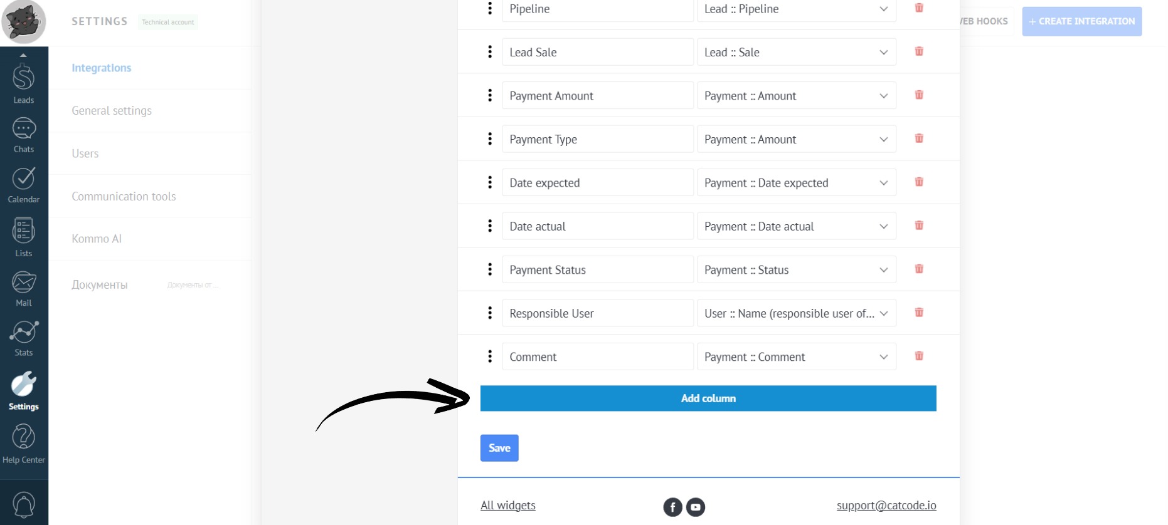Open the Payment :: Date expected dropdown

pyautogui.click(x=796, y=183)
